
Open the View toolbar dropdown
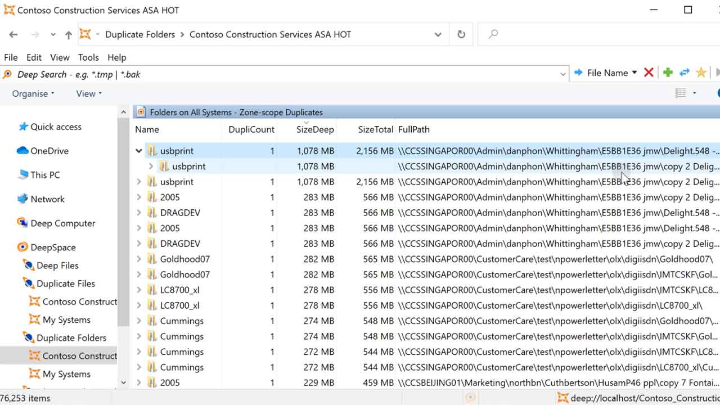tap(89, 94)
